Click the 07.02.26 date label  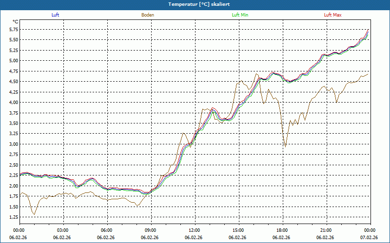[370, 237]
